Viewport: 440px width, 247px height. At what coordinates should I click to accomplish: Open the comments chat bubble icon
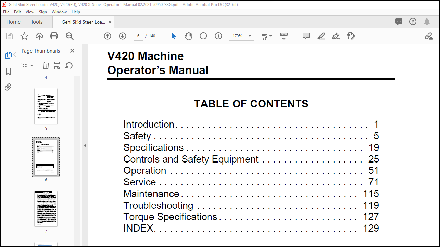pyautogui.click(x=399, y=22)
